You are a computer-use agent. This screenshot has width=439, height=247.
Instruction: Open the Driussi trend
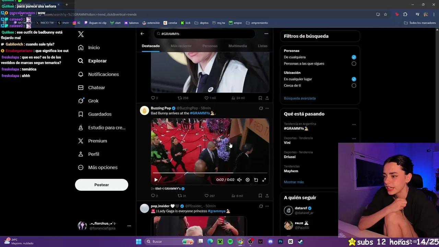[289, 157]
